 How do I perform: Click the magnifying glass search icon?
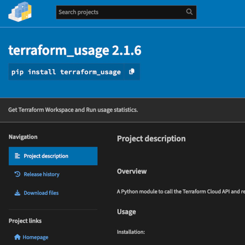[189, 12]
